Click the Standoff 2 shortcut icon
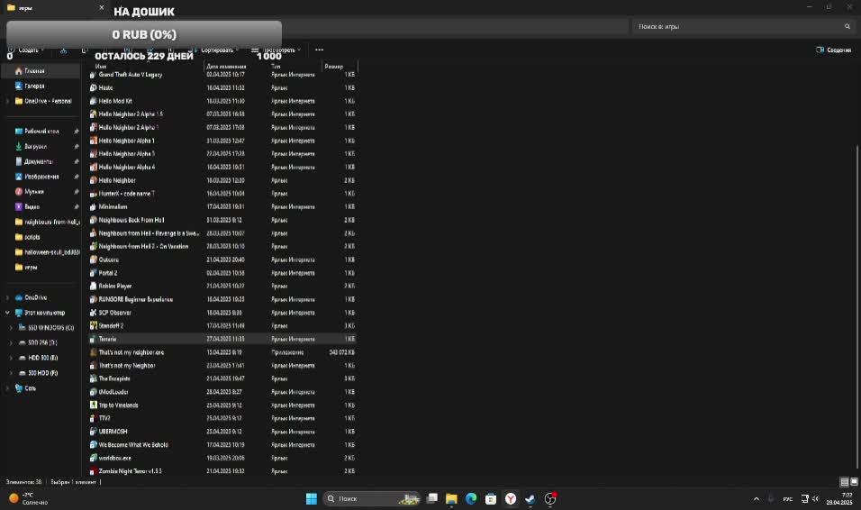This screenshot has width=861, height=510. click(94, 326)
